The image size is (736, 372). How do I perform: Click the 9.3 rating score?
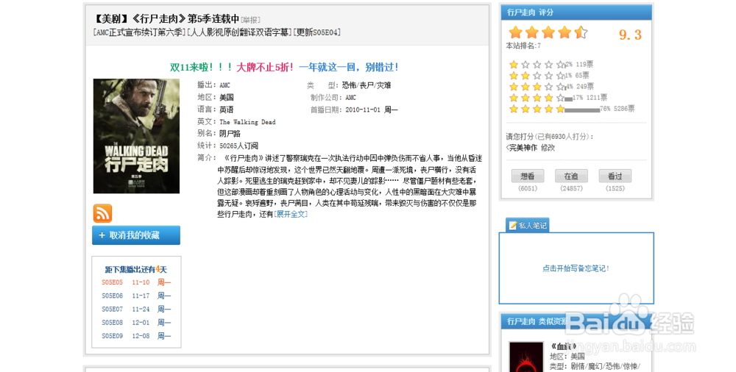coord(630,35)
